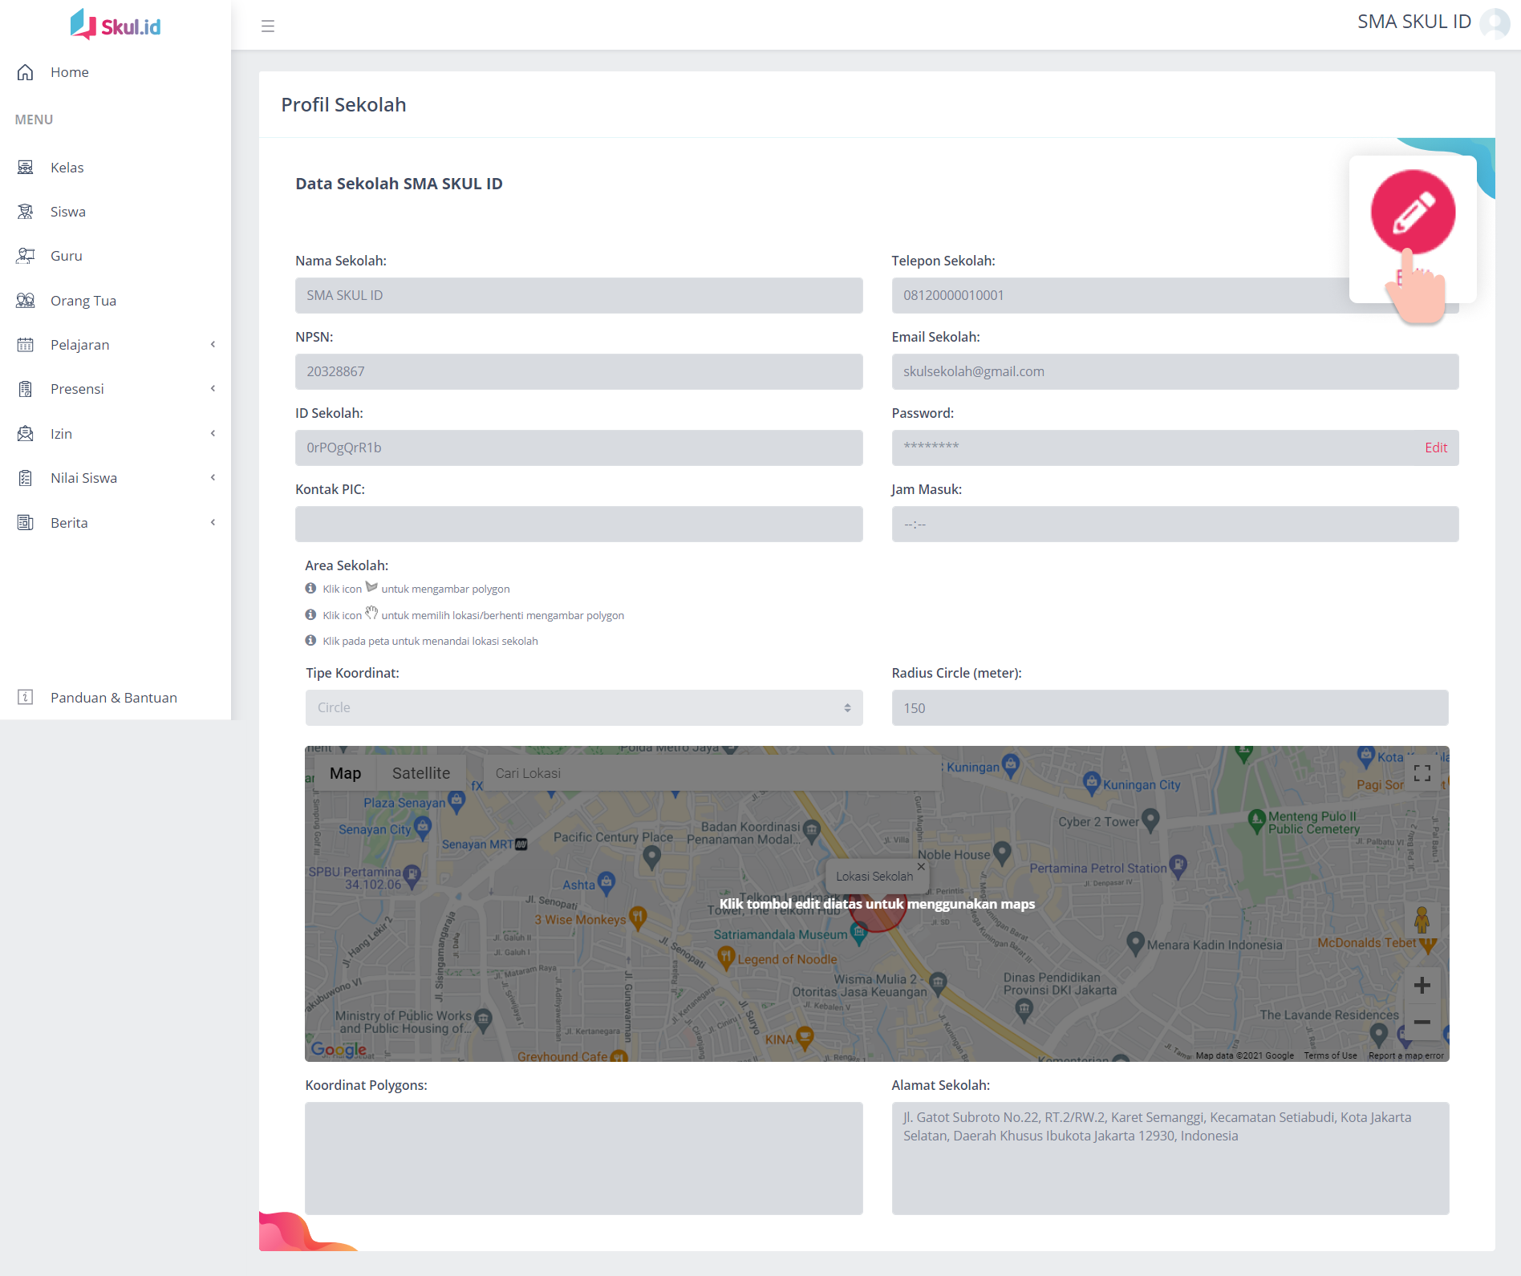Toggle the hamburger sidebar menu
The width and height of the screenshot is (1521, 1276).
pos(268,26)
